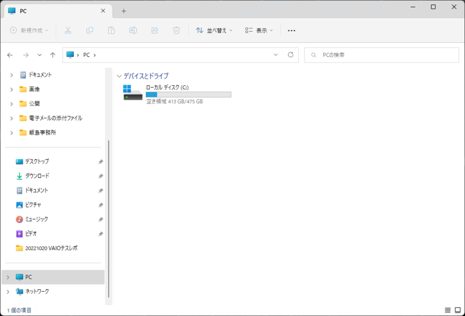Click the Cut (scissors) toolbar icon

[x=68, y=30]
